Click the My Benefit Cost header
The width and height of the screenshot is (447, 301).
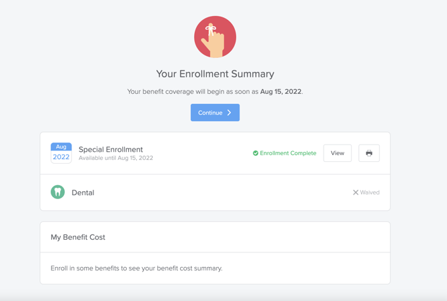78,237
